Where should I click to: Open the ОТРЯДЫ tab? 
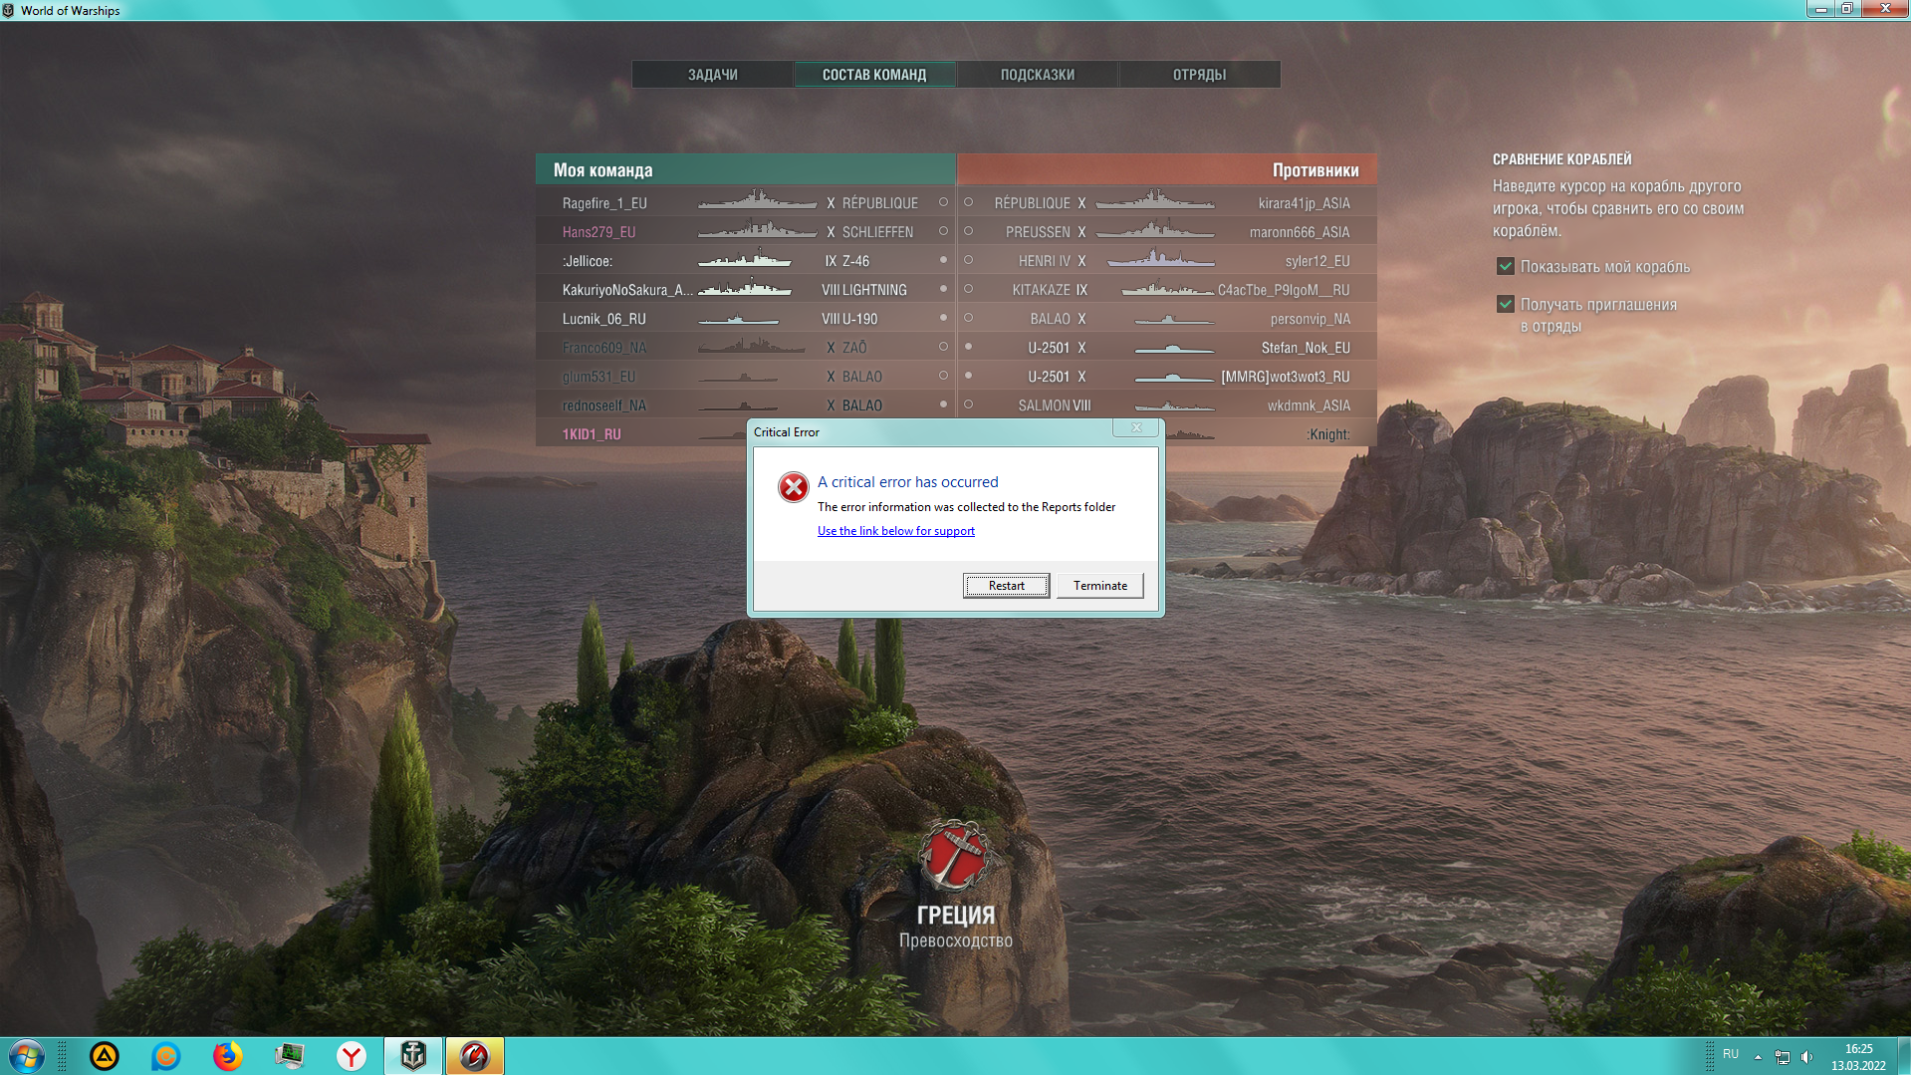[x=1199, y=75]
